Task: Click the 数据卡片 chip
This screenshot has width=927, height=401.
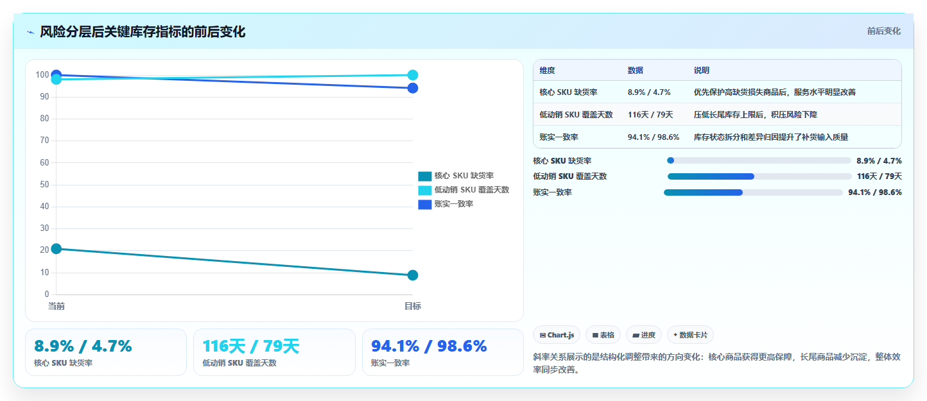Action: 690,335
